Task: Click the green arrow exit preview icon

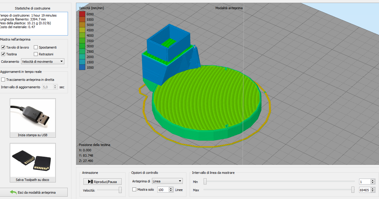Action: [x=13, y=192]
